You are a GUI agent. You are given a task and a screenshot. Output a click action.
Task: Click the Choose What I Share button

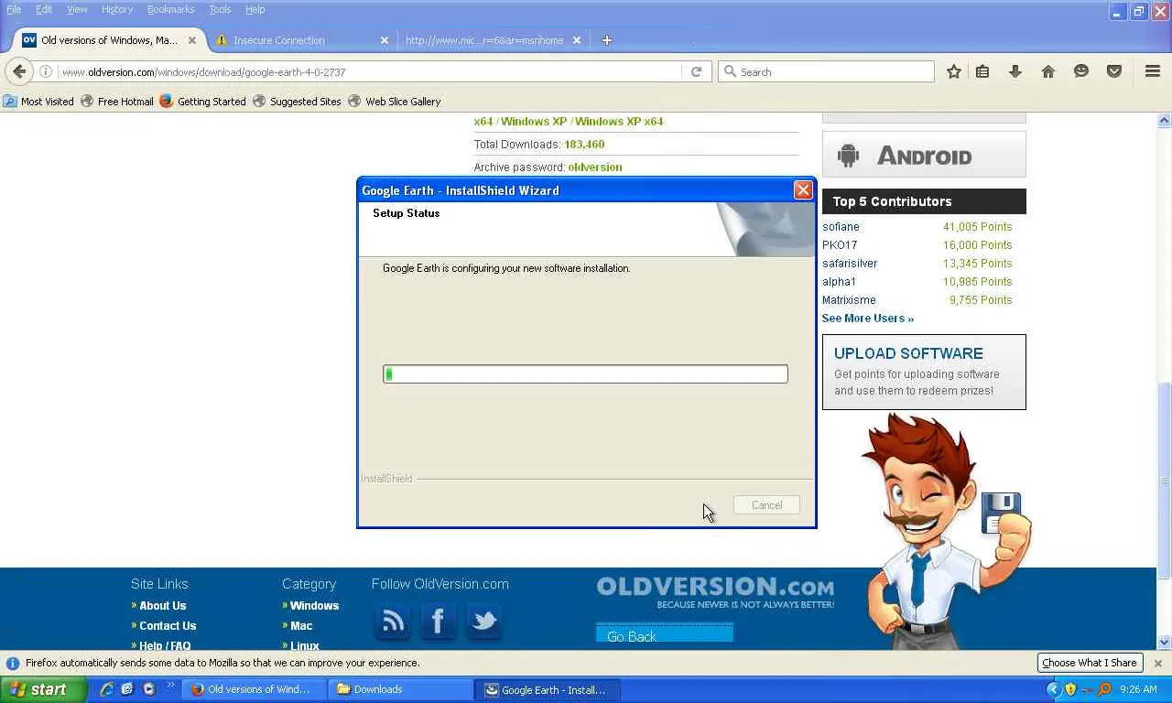(1090, 663)
